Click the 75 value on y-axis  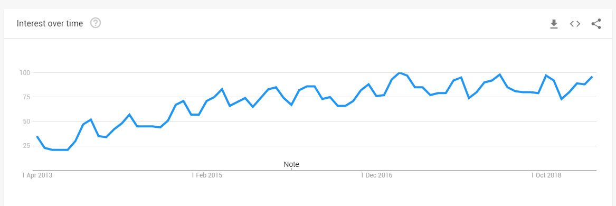click(26, 97)
